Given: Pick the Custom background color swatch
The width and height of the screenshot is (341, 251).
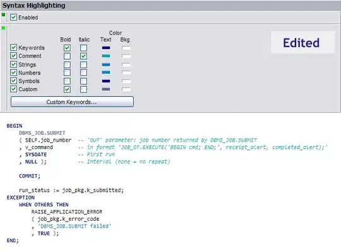Looking at the screenshot, I should click(126, 89).
